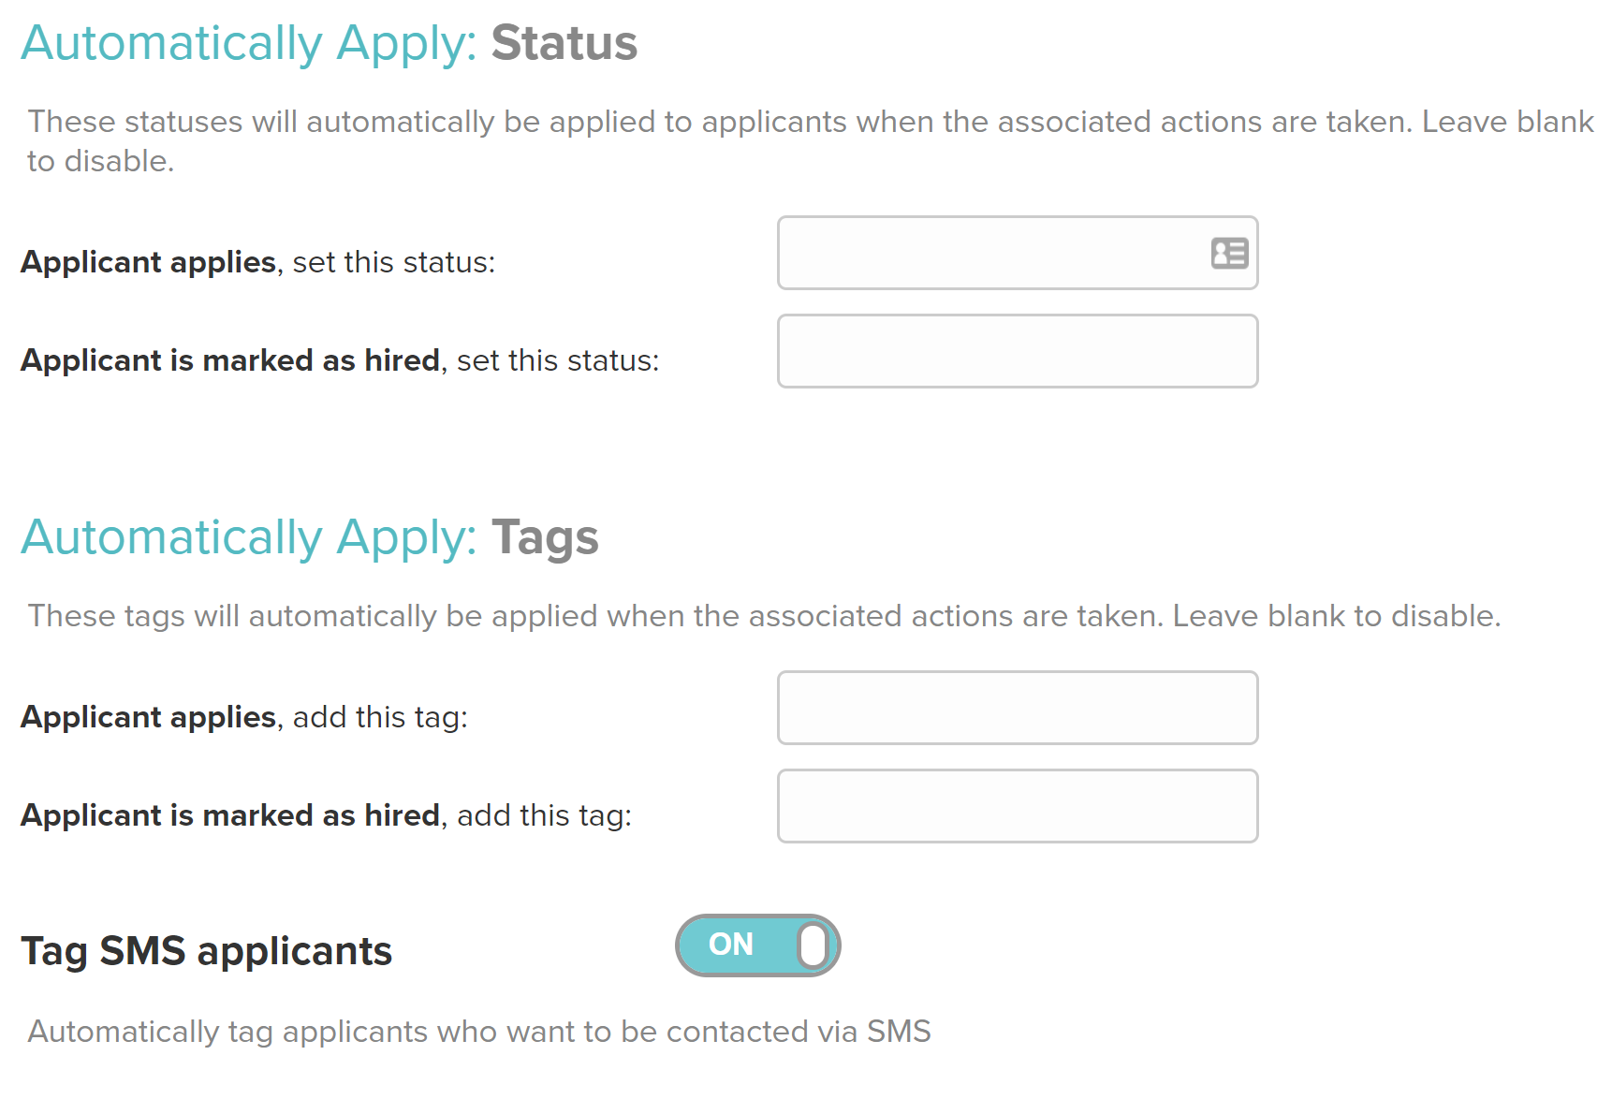Viewport: 1612px width, 1114px height.
Task: Open the 'marked as hired' status field
Action: [x=1018, y=352]
